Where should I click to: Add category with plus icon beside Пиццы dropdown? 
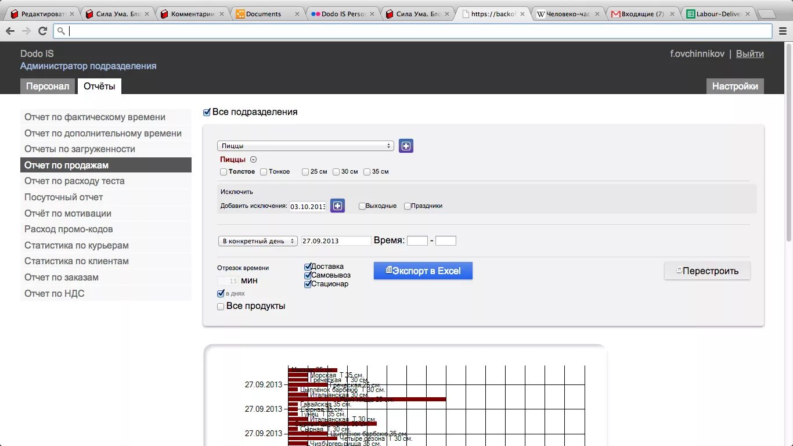coord(406,146)
